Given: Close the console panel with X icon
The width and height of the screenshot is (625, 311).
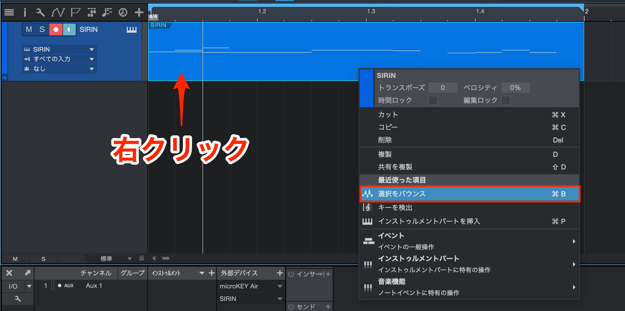Looking at the screenshot, I should click(9, 273).
